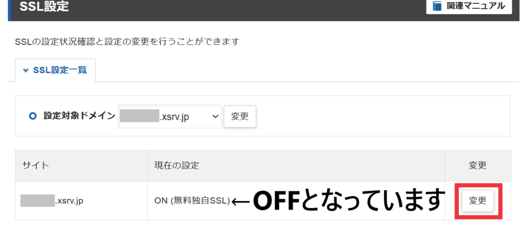
Task: Click the circle bullet icon before 設定対象ドメイン
Action: tap(33, 116)
